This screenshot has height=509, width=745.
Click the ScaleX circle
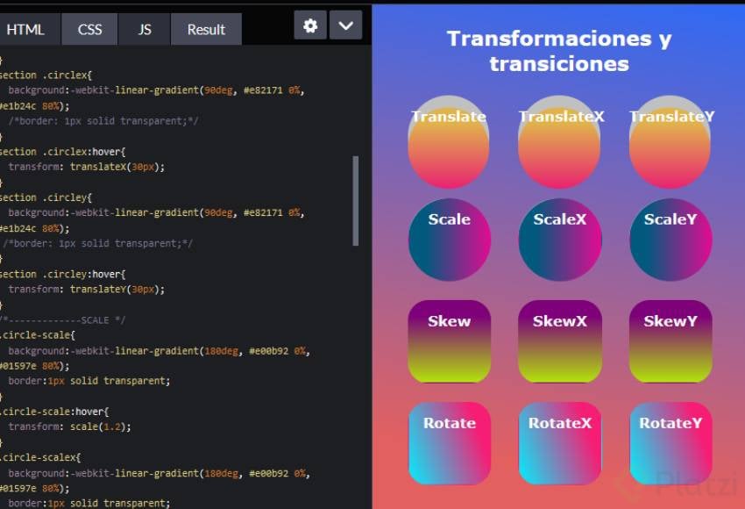point(560,240)
